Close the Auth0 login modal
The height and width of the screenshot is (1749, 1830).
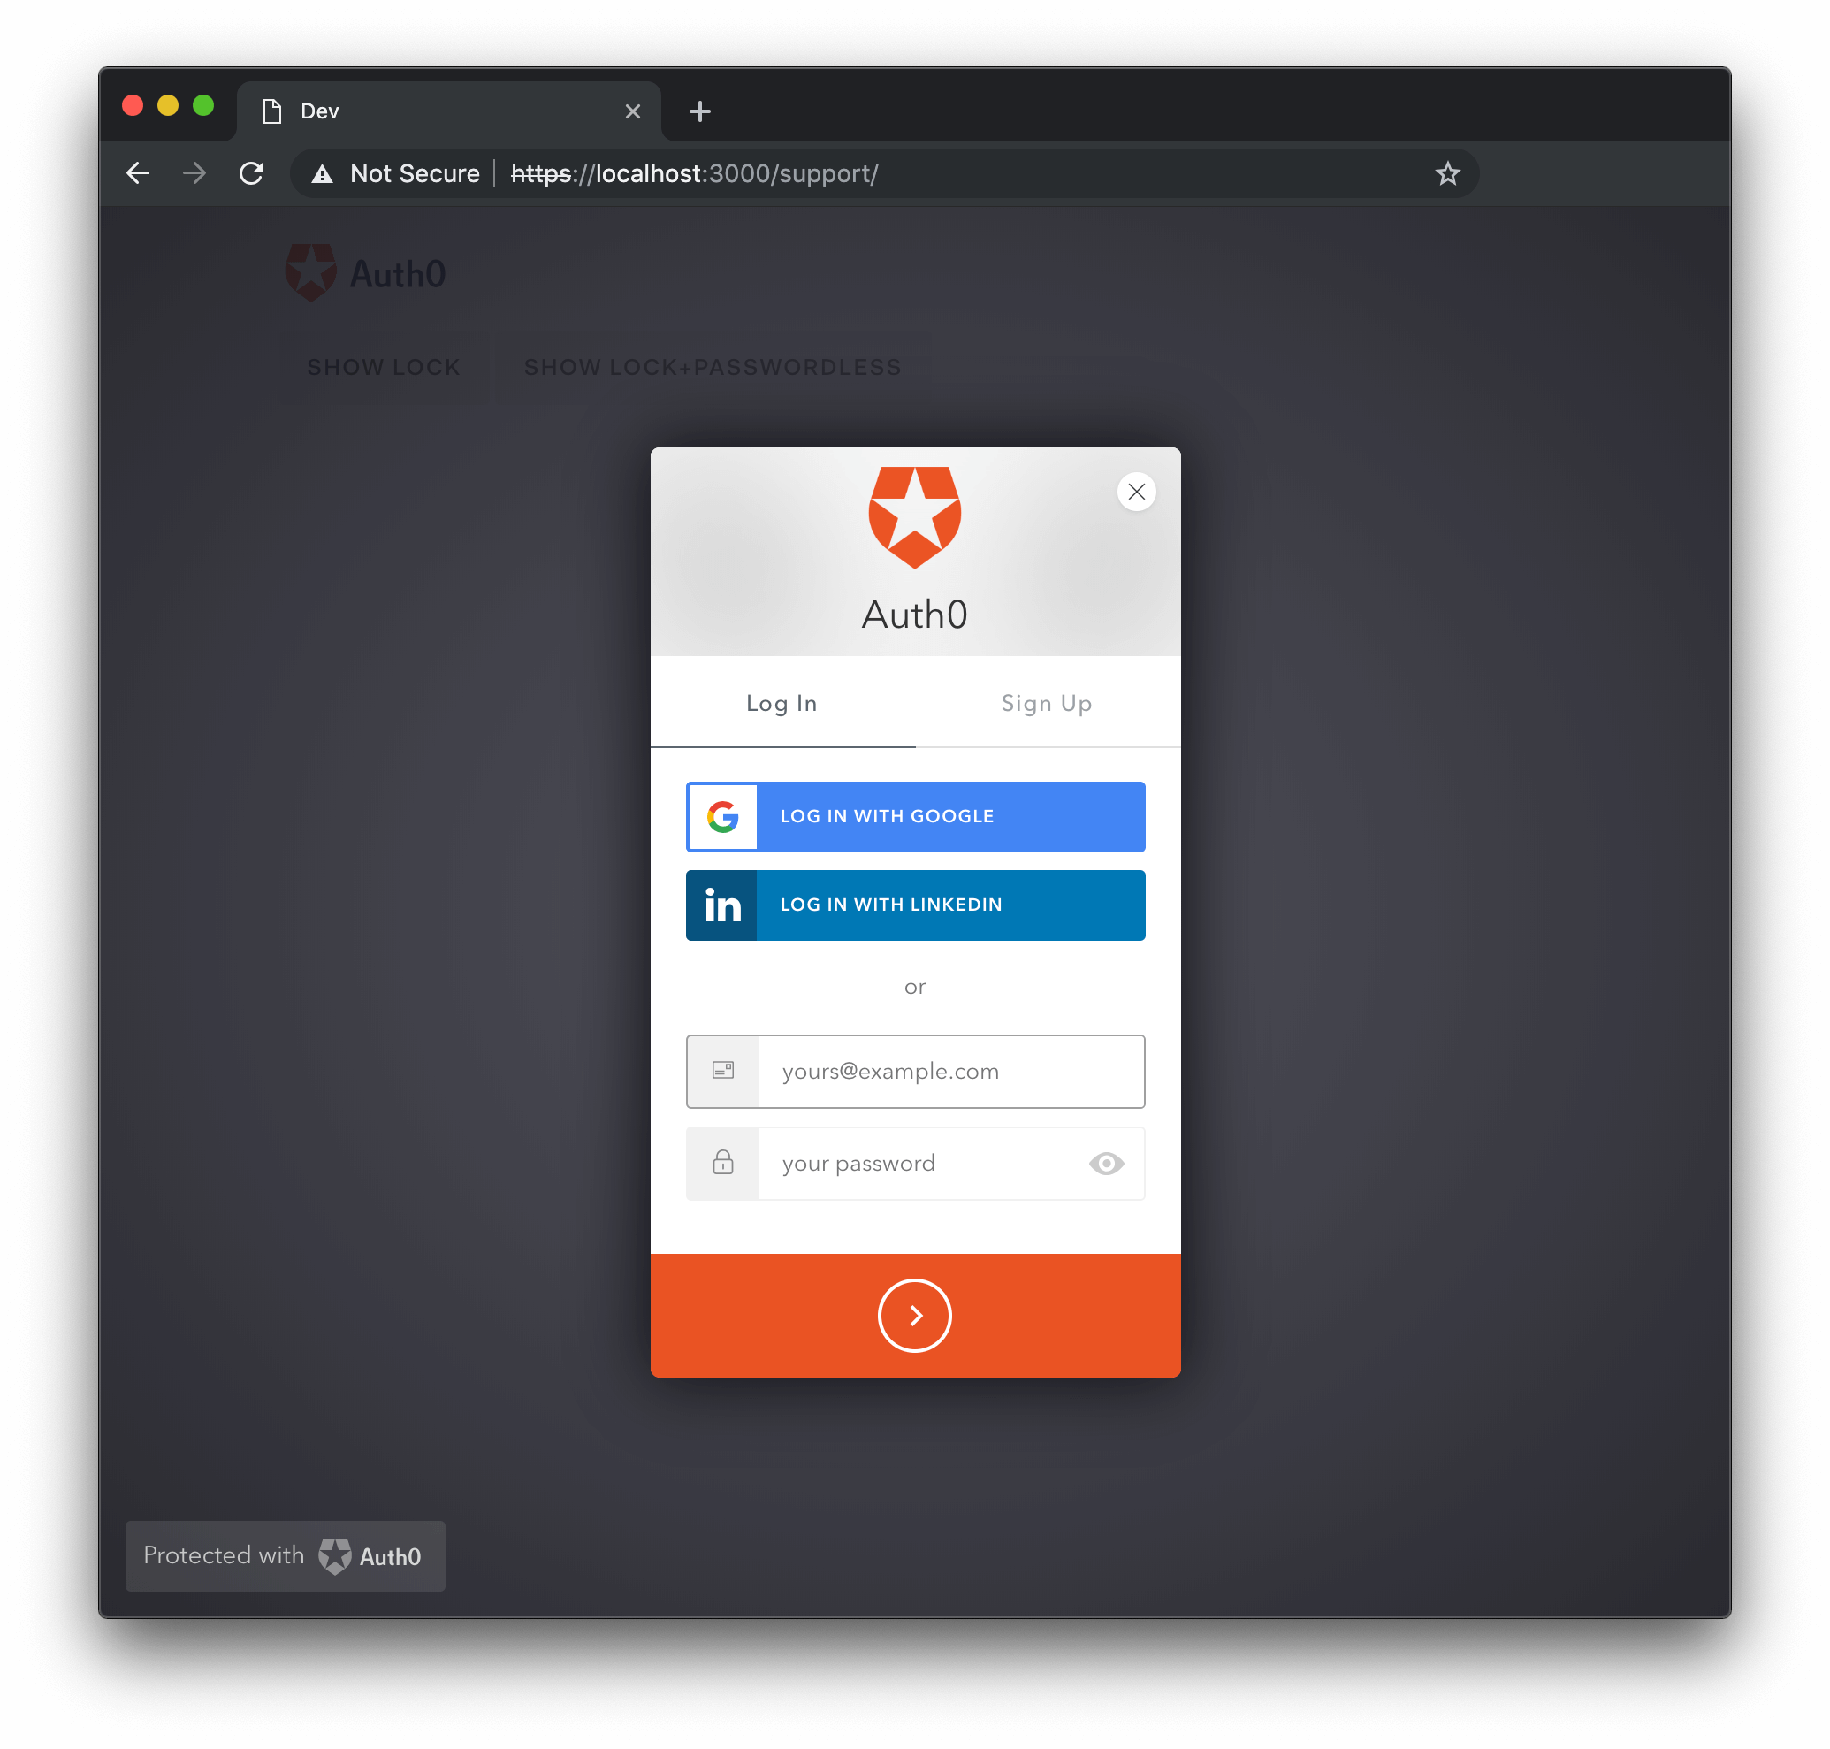pos(1137,491)
